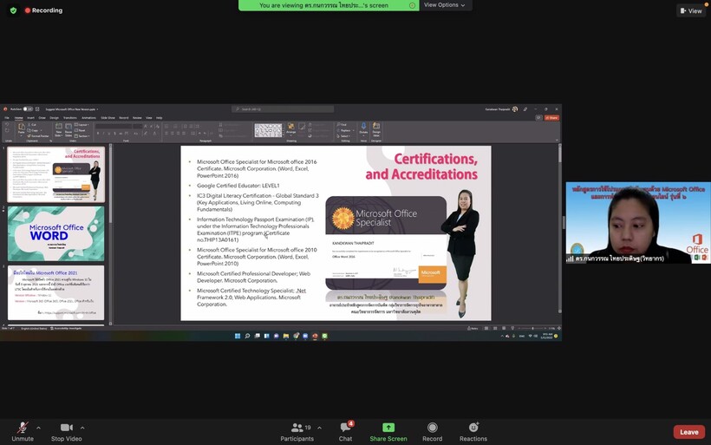Open the Layout dropdown in Slides group
The width and height of the screenshot is (711, 445).
coord(82,125)
